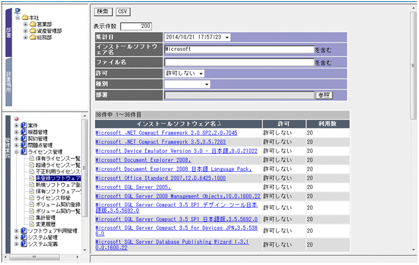Click the book icon beside 機器管理
Viewport: 419px width, 265px height.
(24, 132)
